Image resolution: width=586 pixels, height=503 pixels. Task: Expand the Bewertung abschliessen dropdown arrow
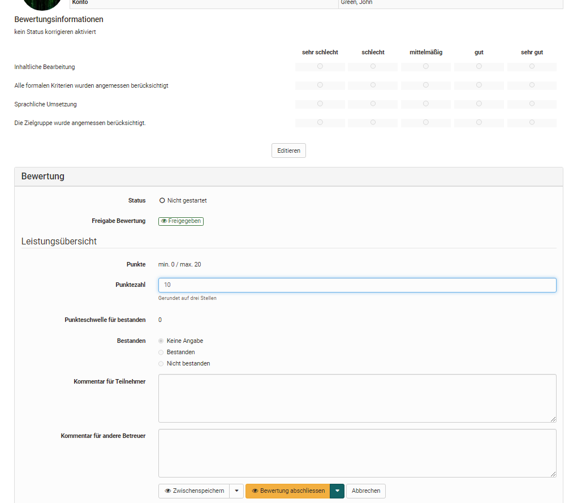[x=337, y=491]
